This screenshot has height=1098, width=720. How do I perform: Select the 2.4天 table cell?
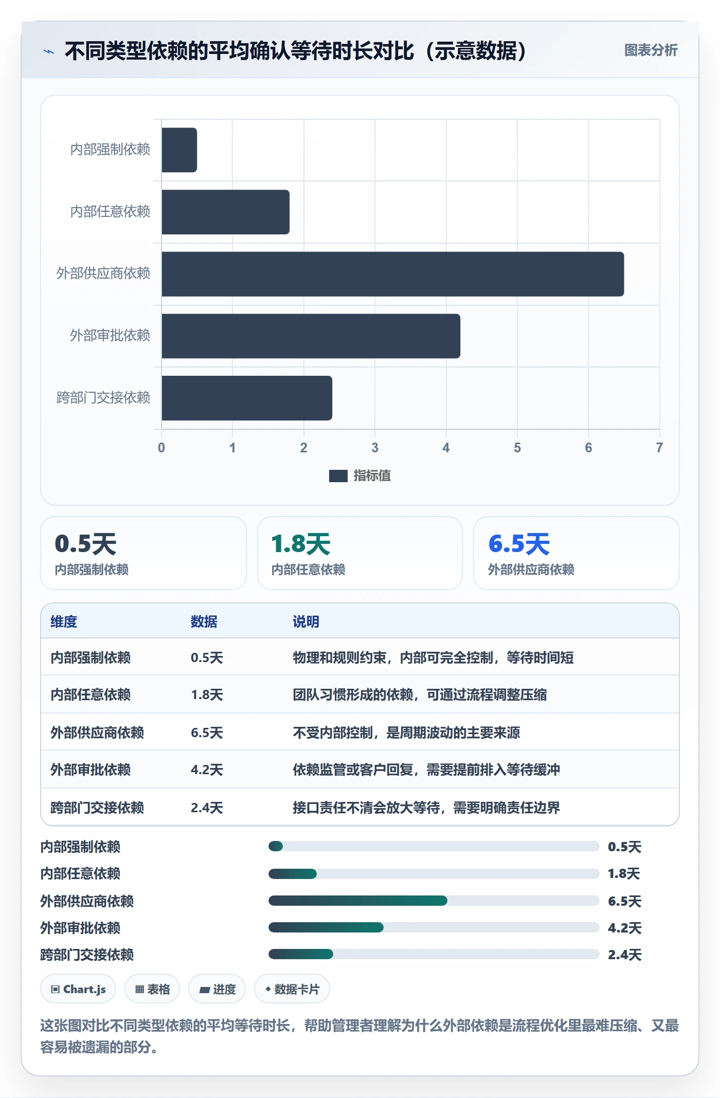(207, 808)
